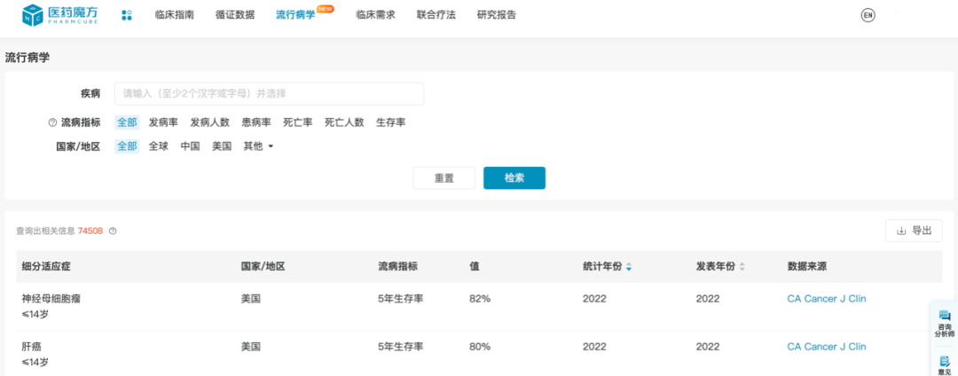Open the 联合疗法 menu
Viewport: 958px width, 376px height.
(x=436, y=15)
